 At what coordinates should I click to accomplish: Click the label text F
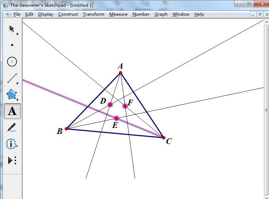coord(130,103)
